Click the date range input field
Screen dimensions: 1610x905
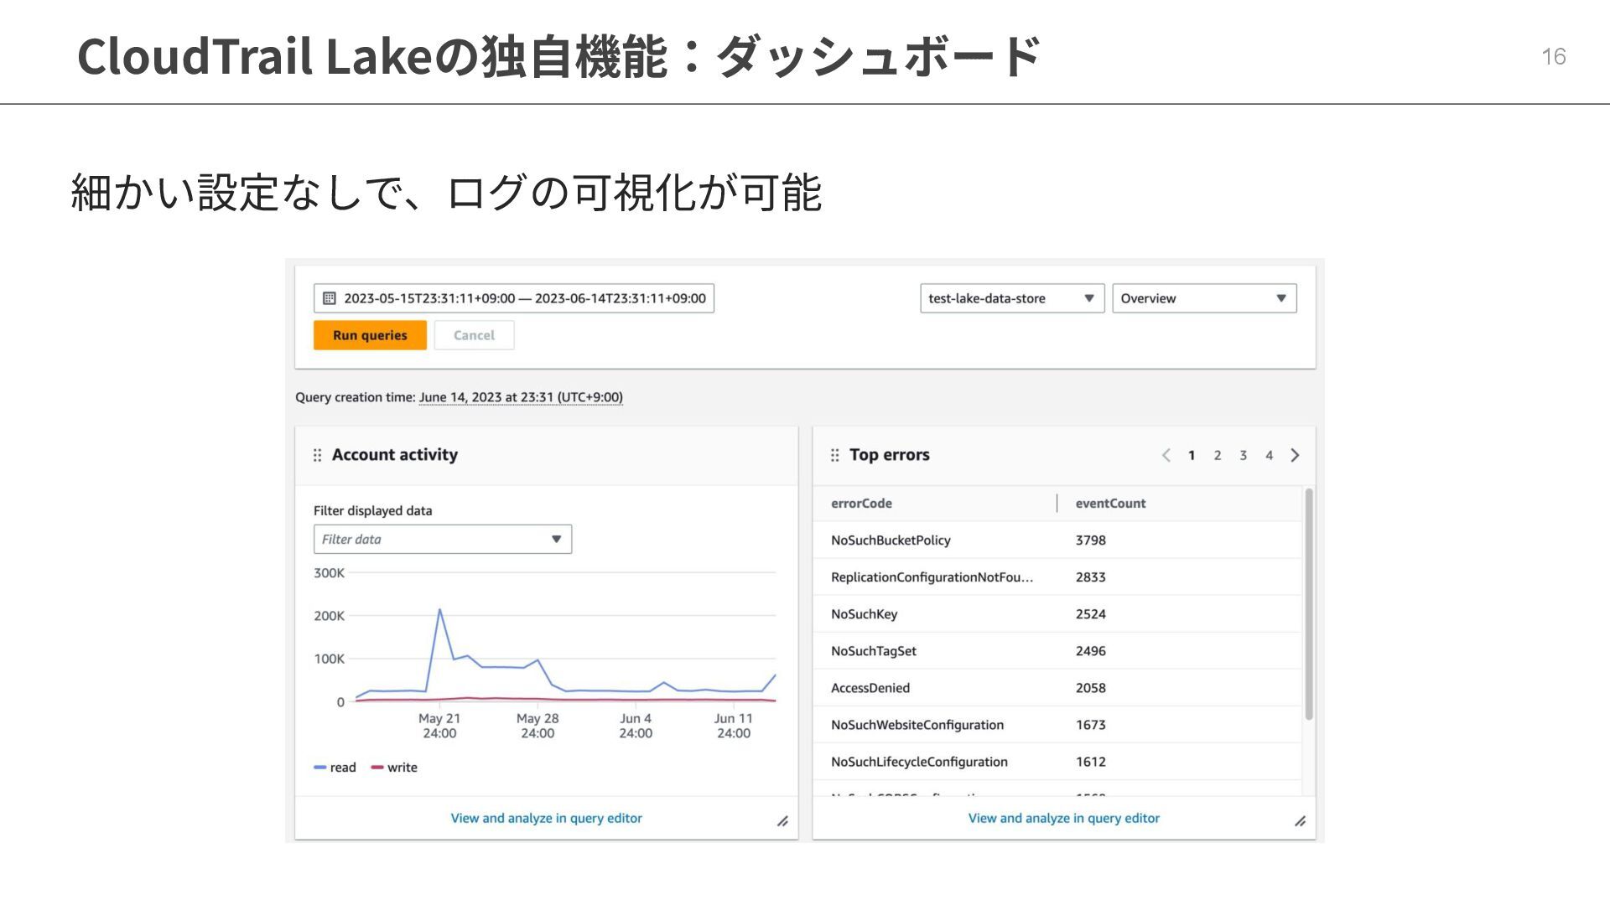(524, 298)
